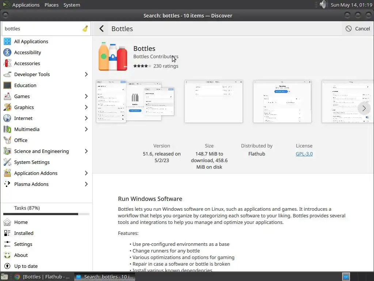This screenshot has width=374, height=281.
Task: Click the four-star rating indicator
Action: 142,66
